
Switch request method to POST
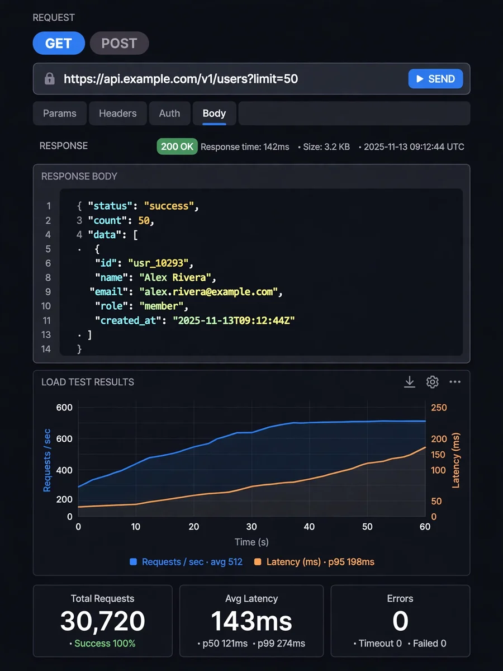coord(119,43)
